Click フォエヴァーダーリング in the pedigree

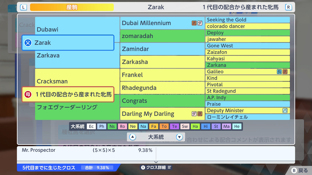[x=67, y=107]
